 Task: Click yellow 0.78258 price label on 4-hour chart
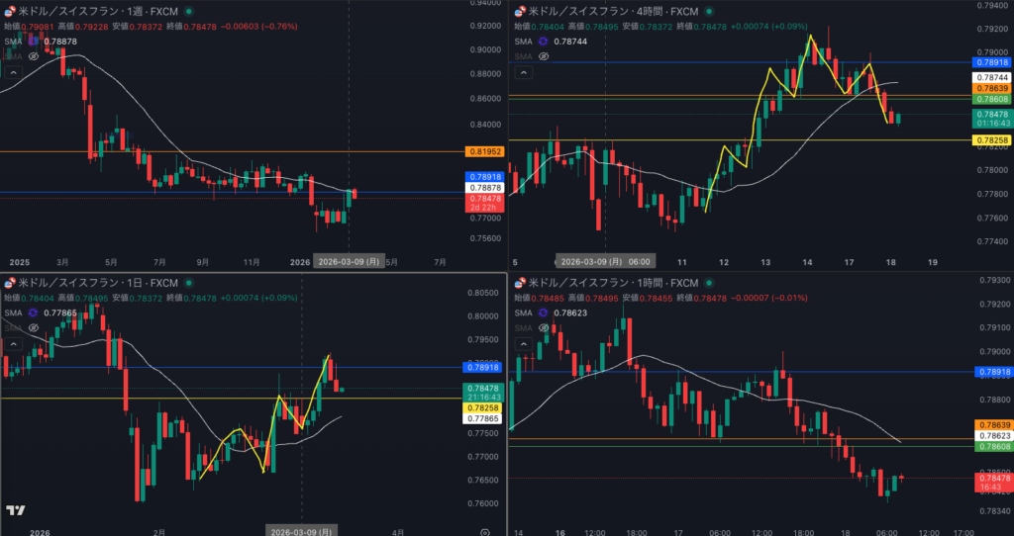pyautogui.click(x=991, y=140)
